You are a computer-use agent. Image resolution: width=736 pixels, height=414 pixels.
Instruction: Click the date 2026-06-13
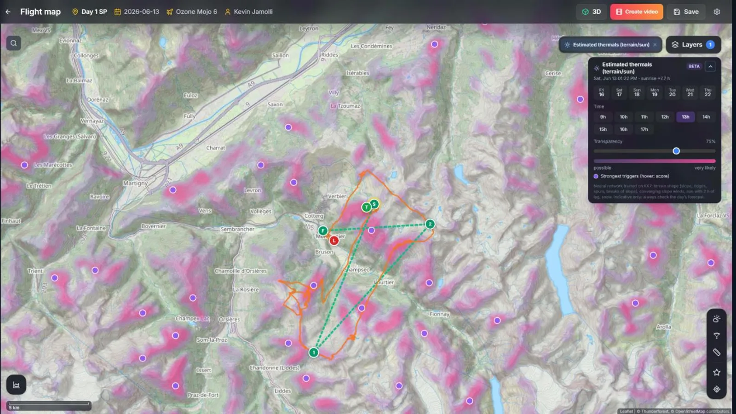pyautogui.click(x=141, y=12)
